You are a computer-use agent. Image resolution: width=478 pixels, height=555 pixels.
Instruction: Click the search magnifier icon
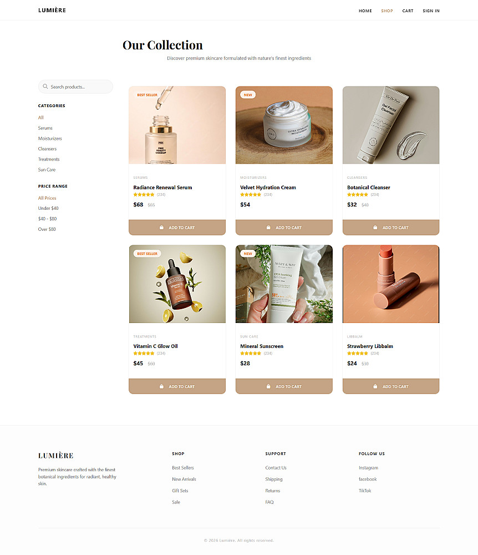pyautogui.click(x=45, y=87)
